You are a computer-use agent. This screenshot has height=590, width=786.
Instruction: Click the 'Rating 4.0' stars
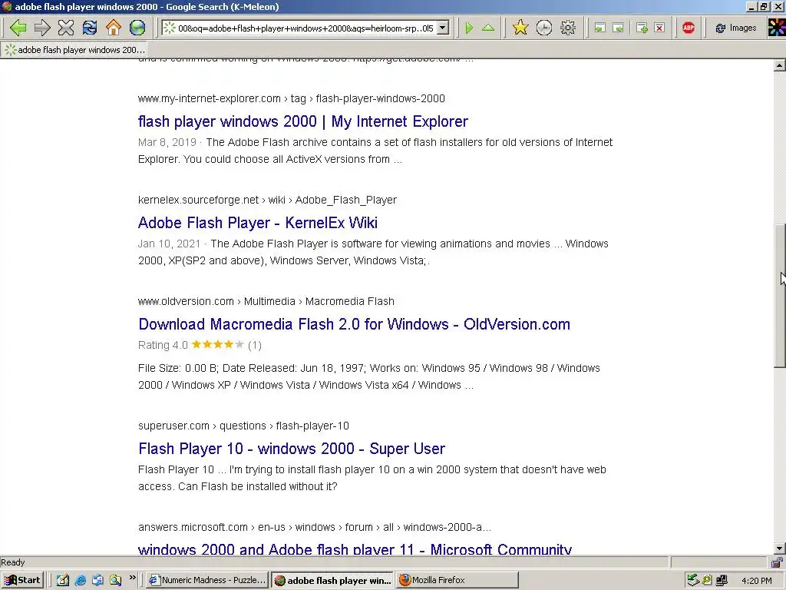[217, 345]
